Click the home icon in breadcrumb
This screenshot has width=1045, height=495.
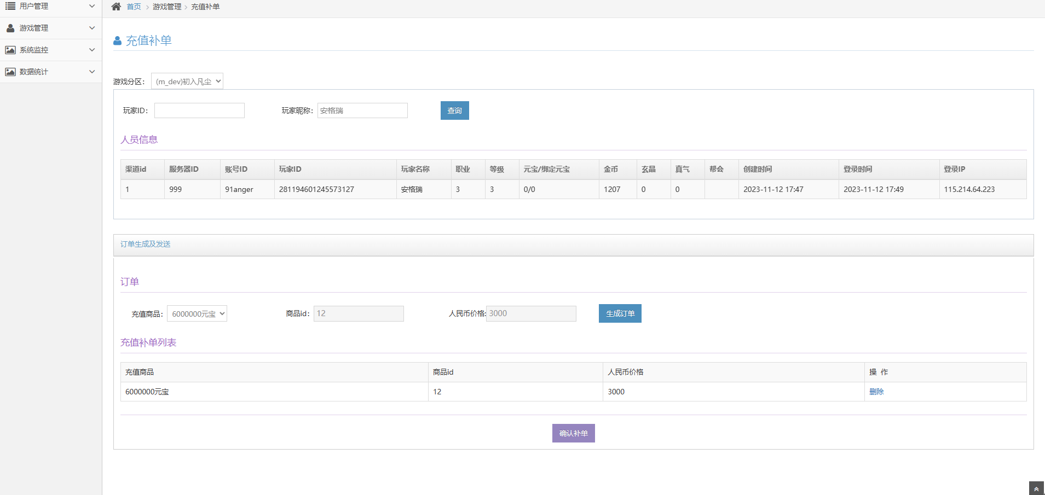[116, 7]
